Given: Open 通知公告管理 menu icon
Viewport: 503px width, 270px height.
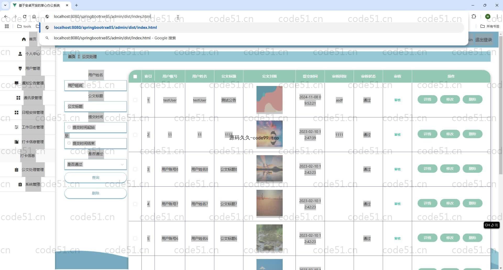Looking at the screenshot, I should [x=17, y=83].
